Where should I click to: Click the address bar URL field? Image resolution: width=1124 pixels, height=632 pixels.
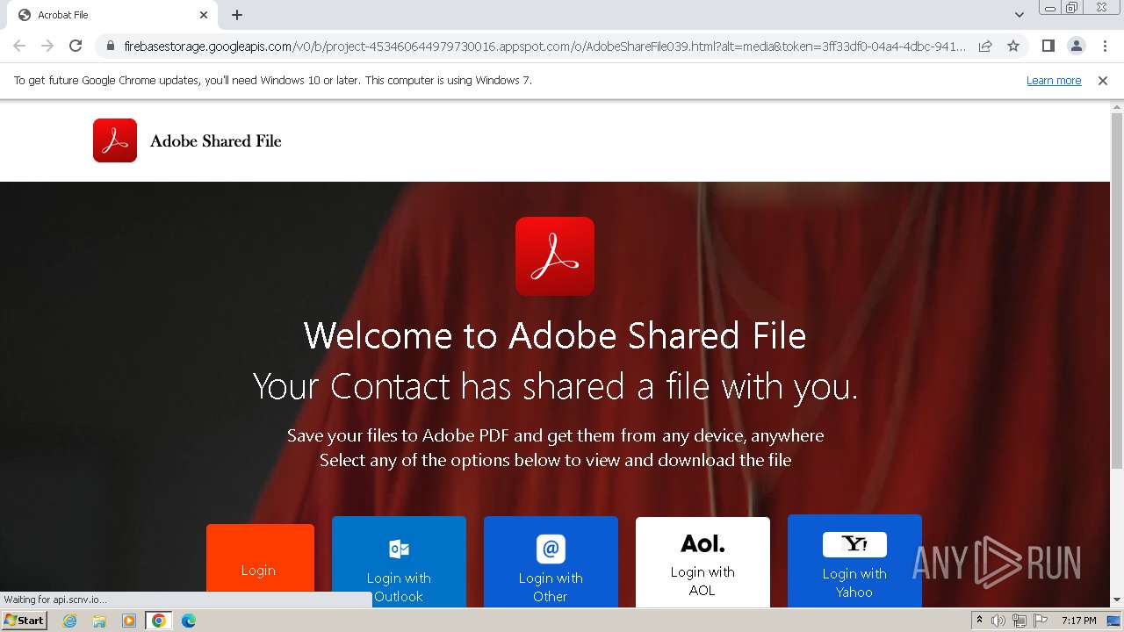pos(544,46)
